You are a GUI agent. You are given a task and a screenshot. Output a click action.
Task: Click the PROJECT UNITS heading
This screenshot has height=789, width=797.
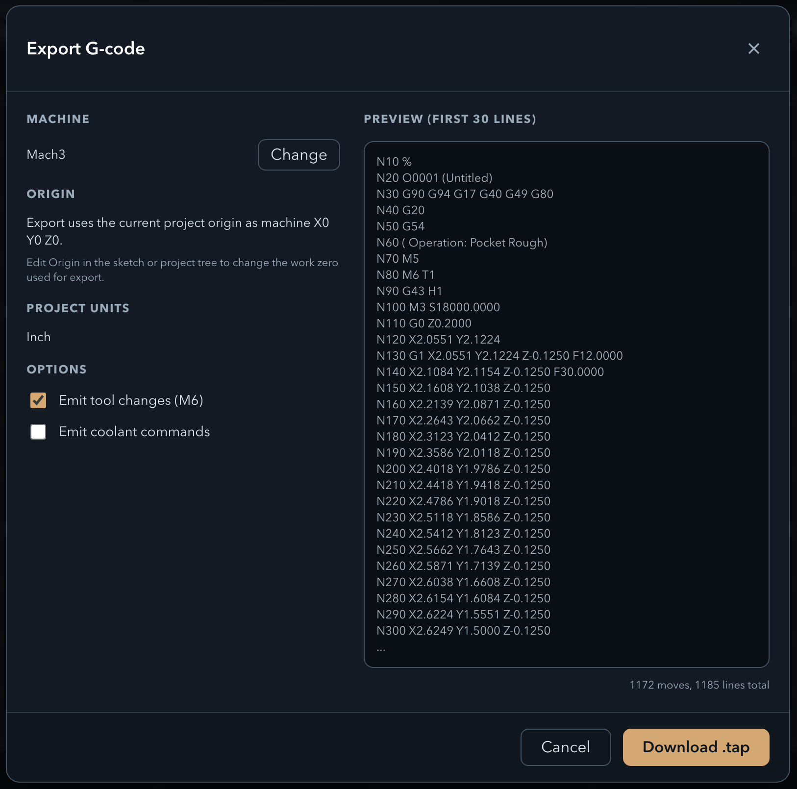pos(78,308)
